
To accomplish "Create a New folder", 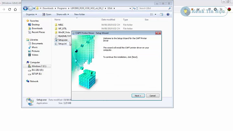I will pyautogui.click(x=80, y=15).
